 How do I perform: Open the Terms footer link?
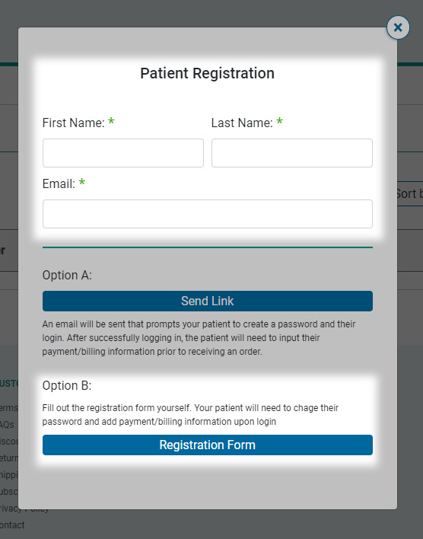pos(9,408)
